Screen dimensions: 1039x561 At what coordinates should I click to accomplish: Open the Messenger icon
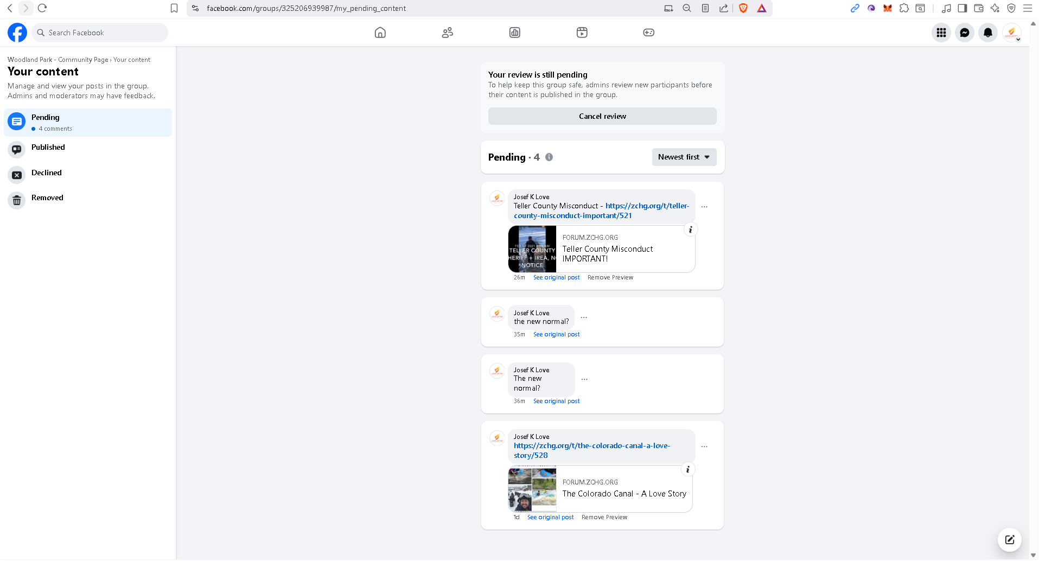pyautogui.click(x=964, y=33)
